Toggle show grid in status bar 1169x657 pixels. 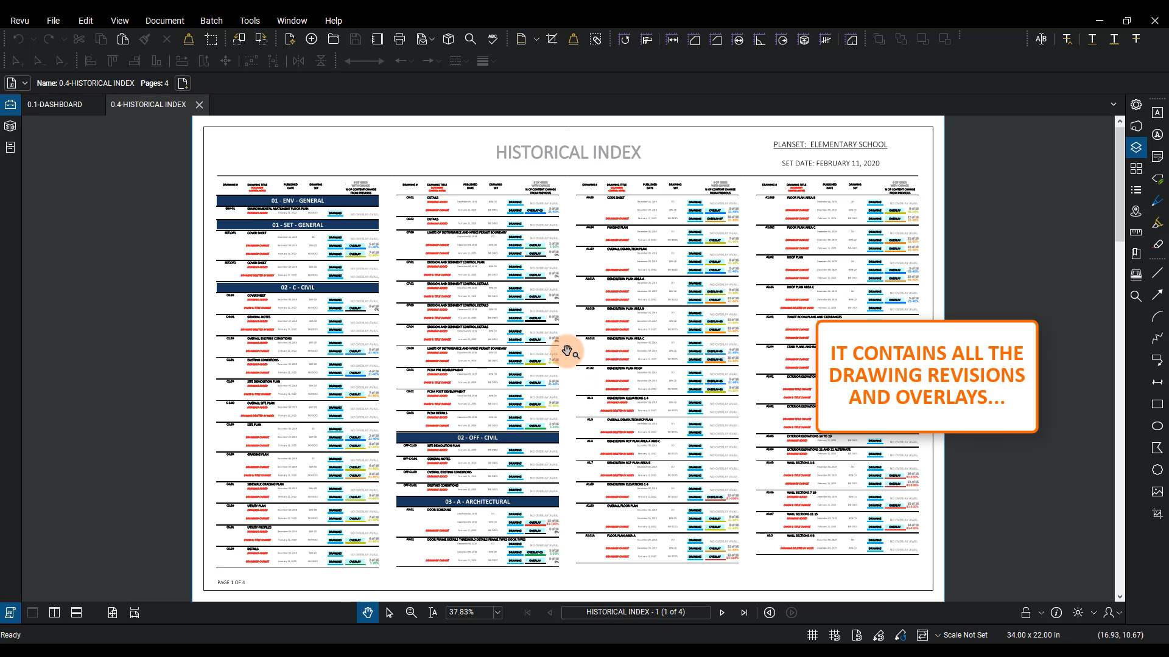click(812, 635)
